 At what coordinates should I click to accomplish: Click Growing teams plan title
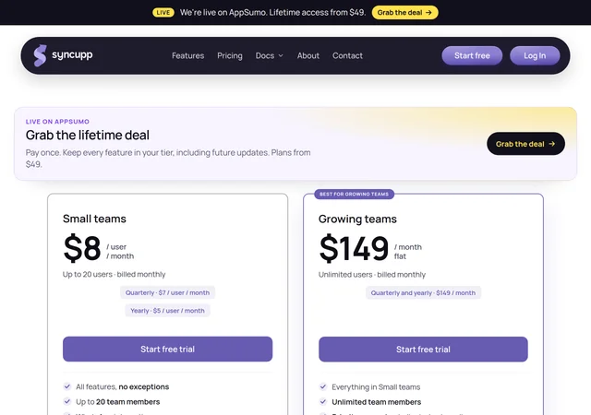(357, 219)
